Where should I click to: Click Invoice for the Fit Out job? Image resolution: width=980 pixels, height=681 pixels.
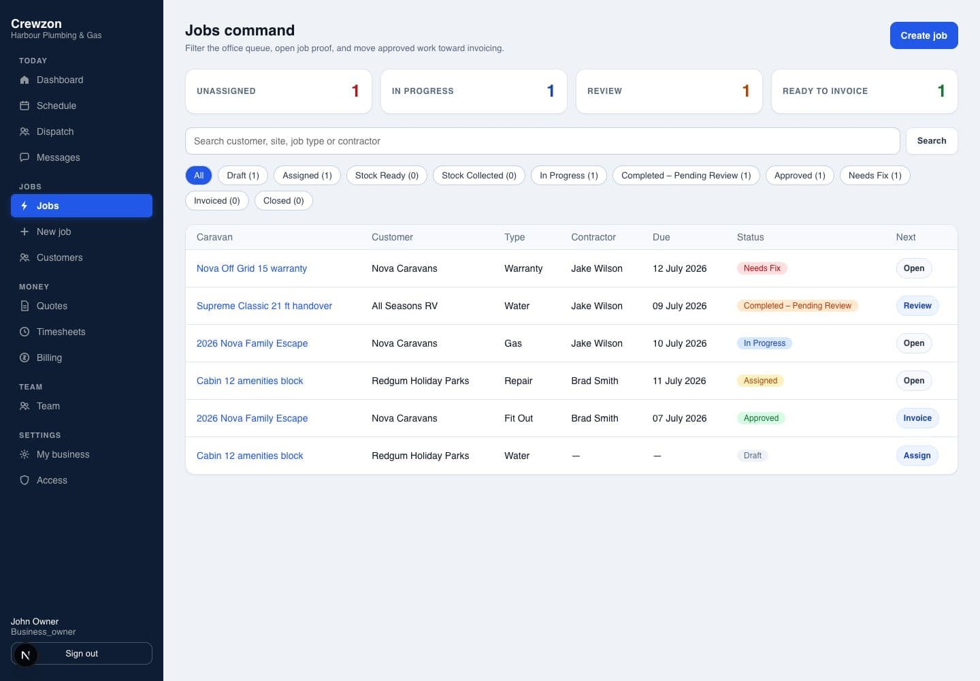917,418
